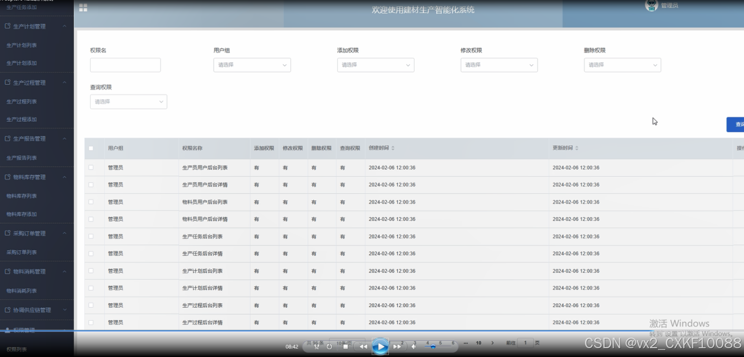Open 生产过程列表 in sidebar
This screenshot has width=744, height=357.
(x=21, y=101)
